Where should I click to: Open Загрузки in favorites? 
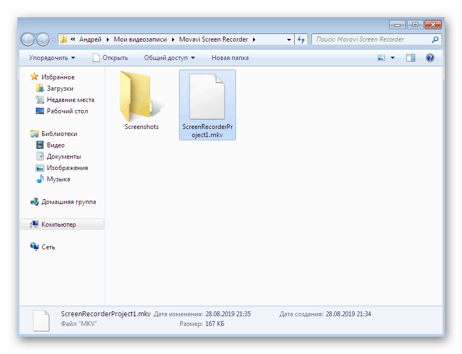click(x=60, y=88)
